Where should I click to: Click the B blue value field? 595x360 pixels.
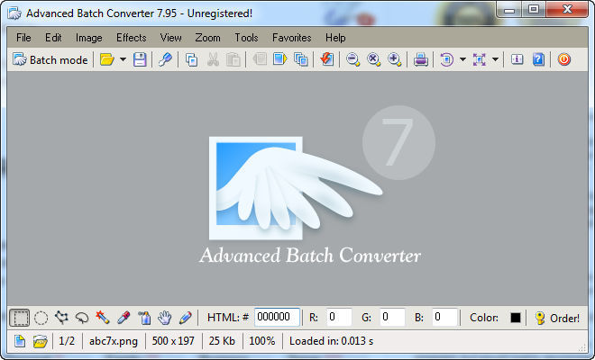tap(444, 317)
